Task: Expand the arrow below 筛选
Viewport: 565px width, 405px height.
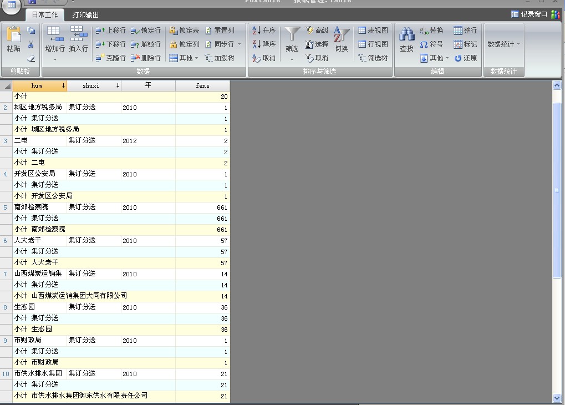Action: (x=292, y=59)
